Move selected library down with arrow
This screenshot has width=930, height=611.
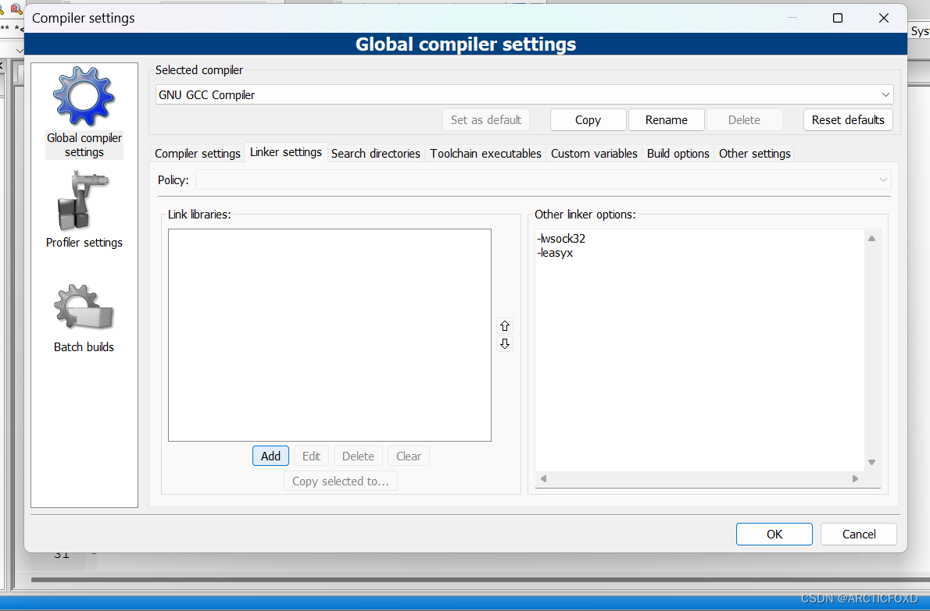click(505, 343)
